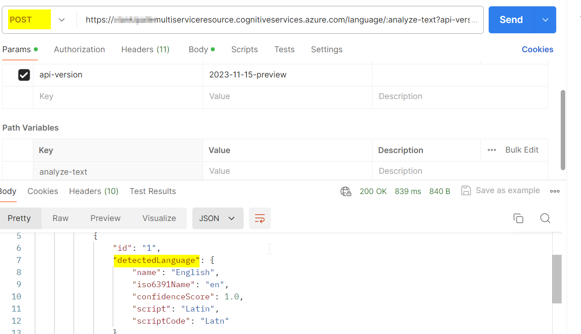Click the empty query param Description field
The width and height of the screenshot is (581, 334).
[x=460, y=97]
